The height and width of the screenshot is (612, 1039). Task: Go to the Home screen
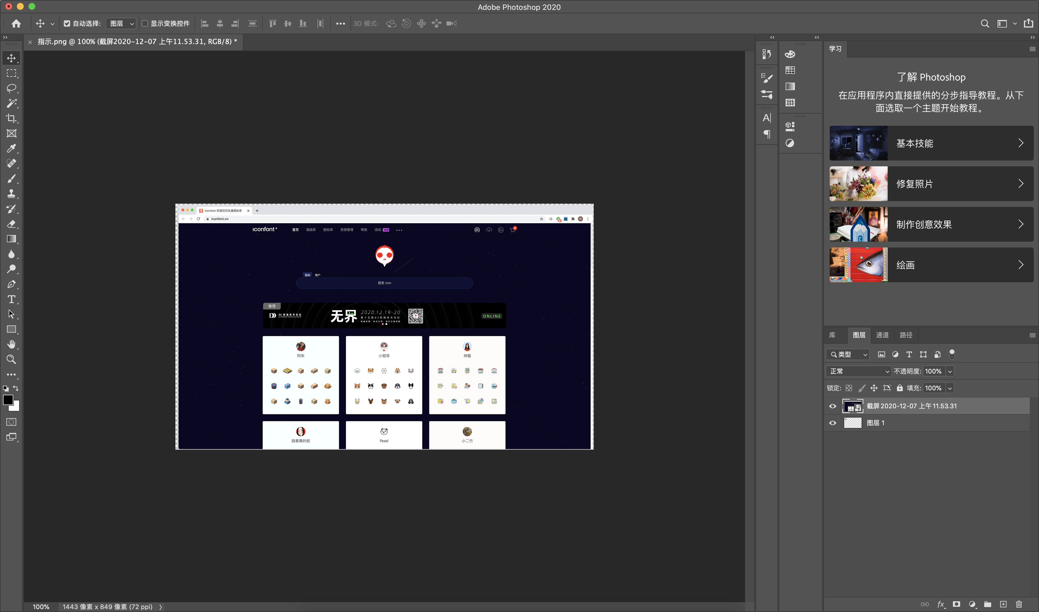(x=16, y=23)
